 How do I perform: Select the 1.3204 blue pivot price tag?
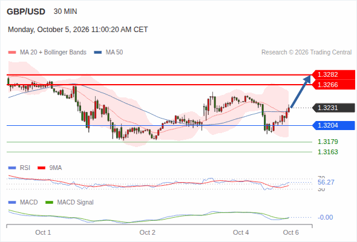coord(333,125)
